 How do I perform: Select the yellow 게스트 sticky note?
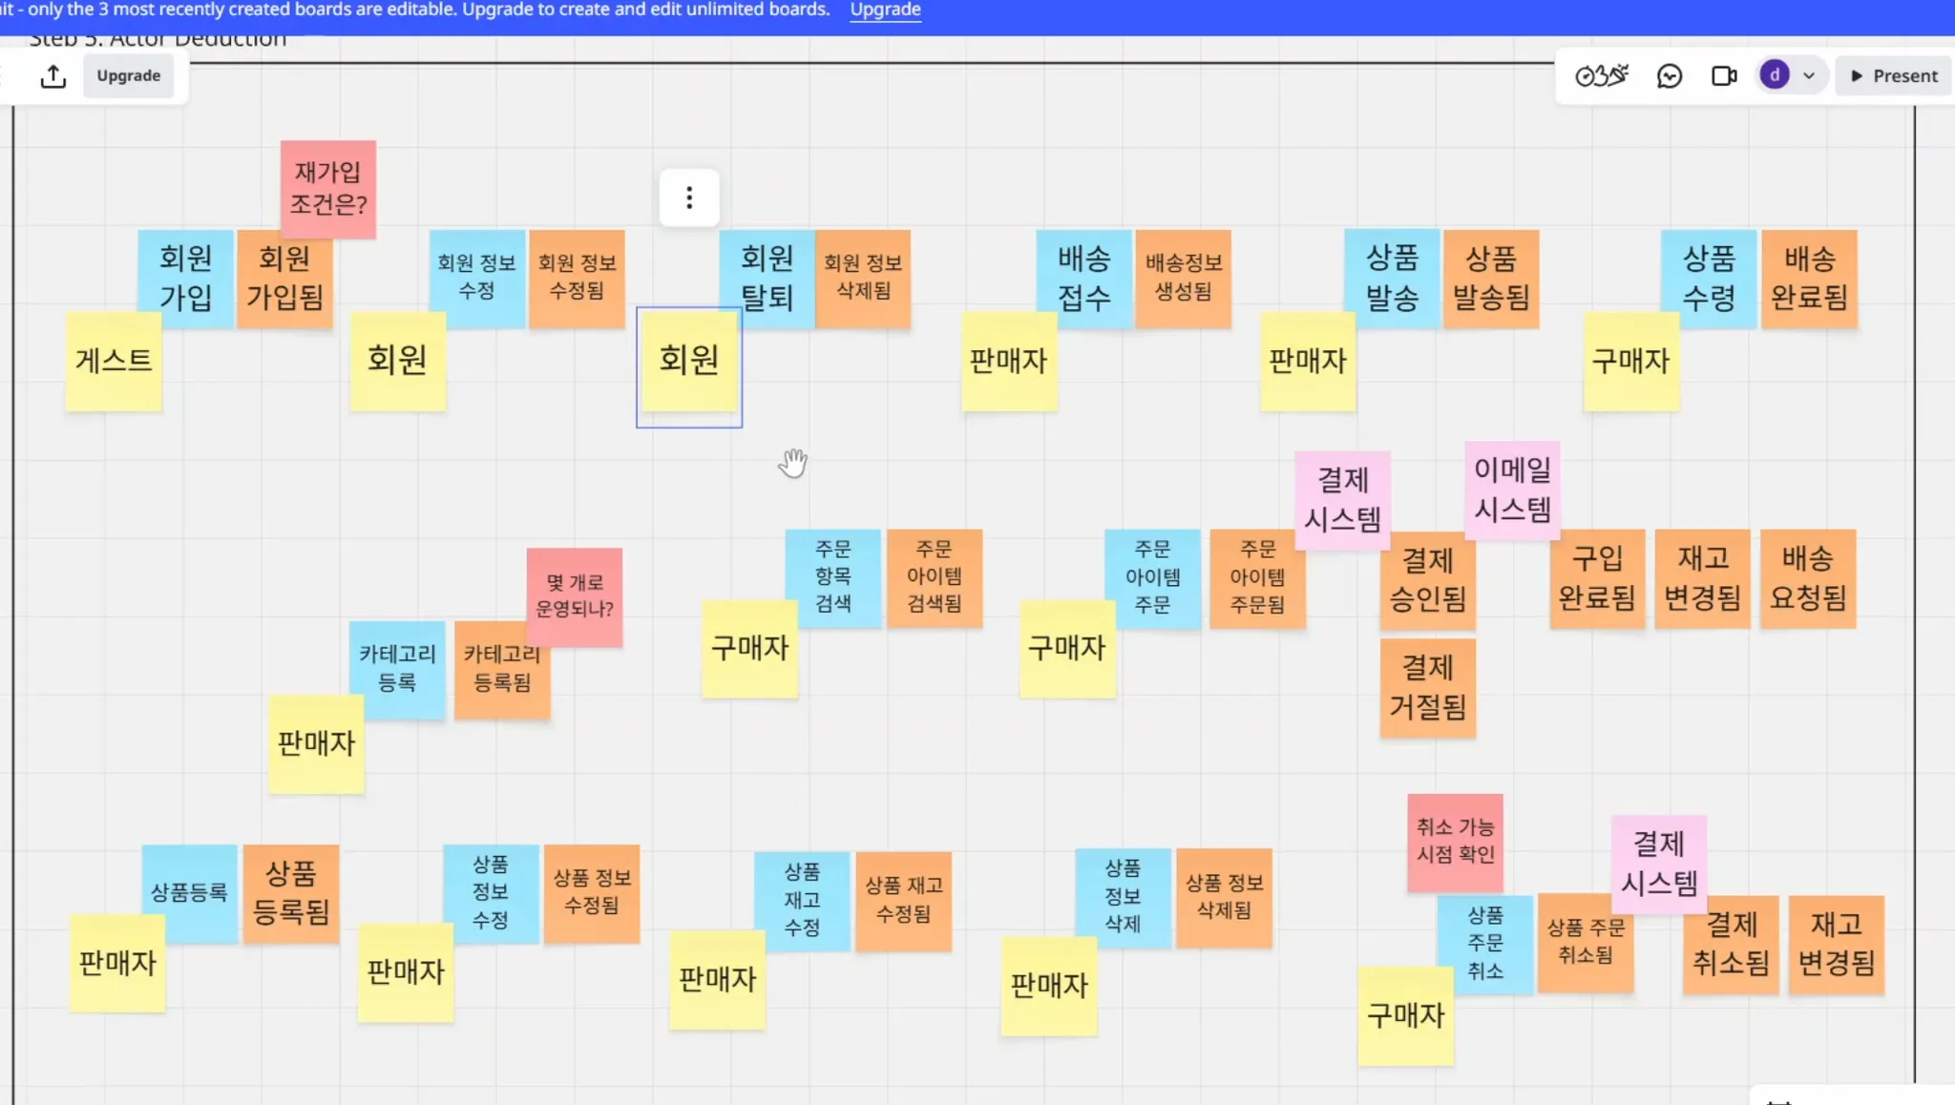coord(113,363)
